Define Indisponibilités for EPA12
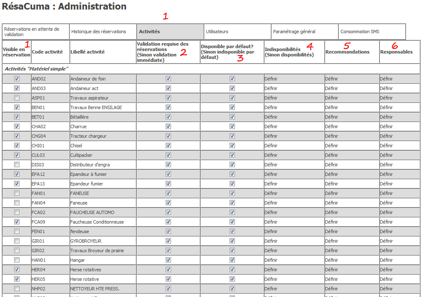Image resolution: width=423 pixels, height=297 pixels. tap(271, 174)
